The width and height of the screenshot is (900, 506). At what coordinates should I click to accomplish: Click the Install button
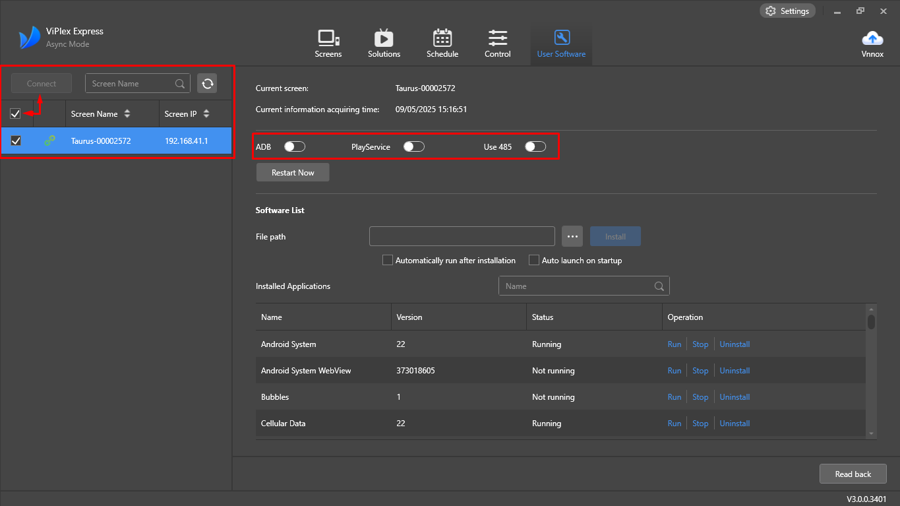(x=615, y=236)
